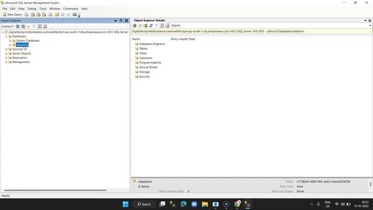Open the Windows Start menu
The width and height of the screenshot is (373, 210).
(x=126, y=204)
